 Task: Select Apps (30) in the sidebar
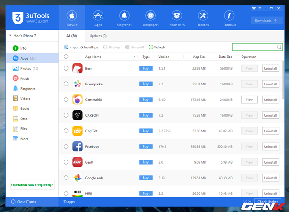32,58
